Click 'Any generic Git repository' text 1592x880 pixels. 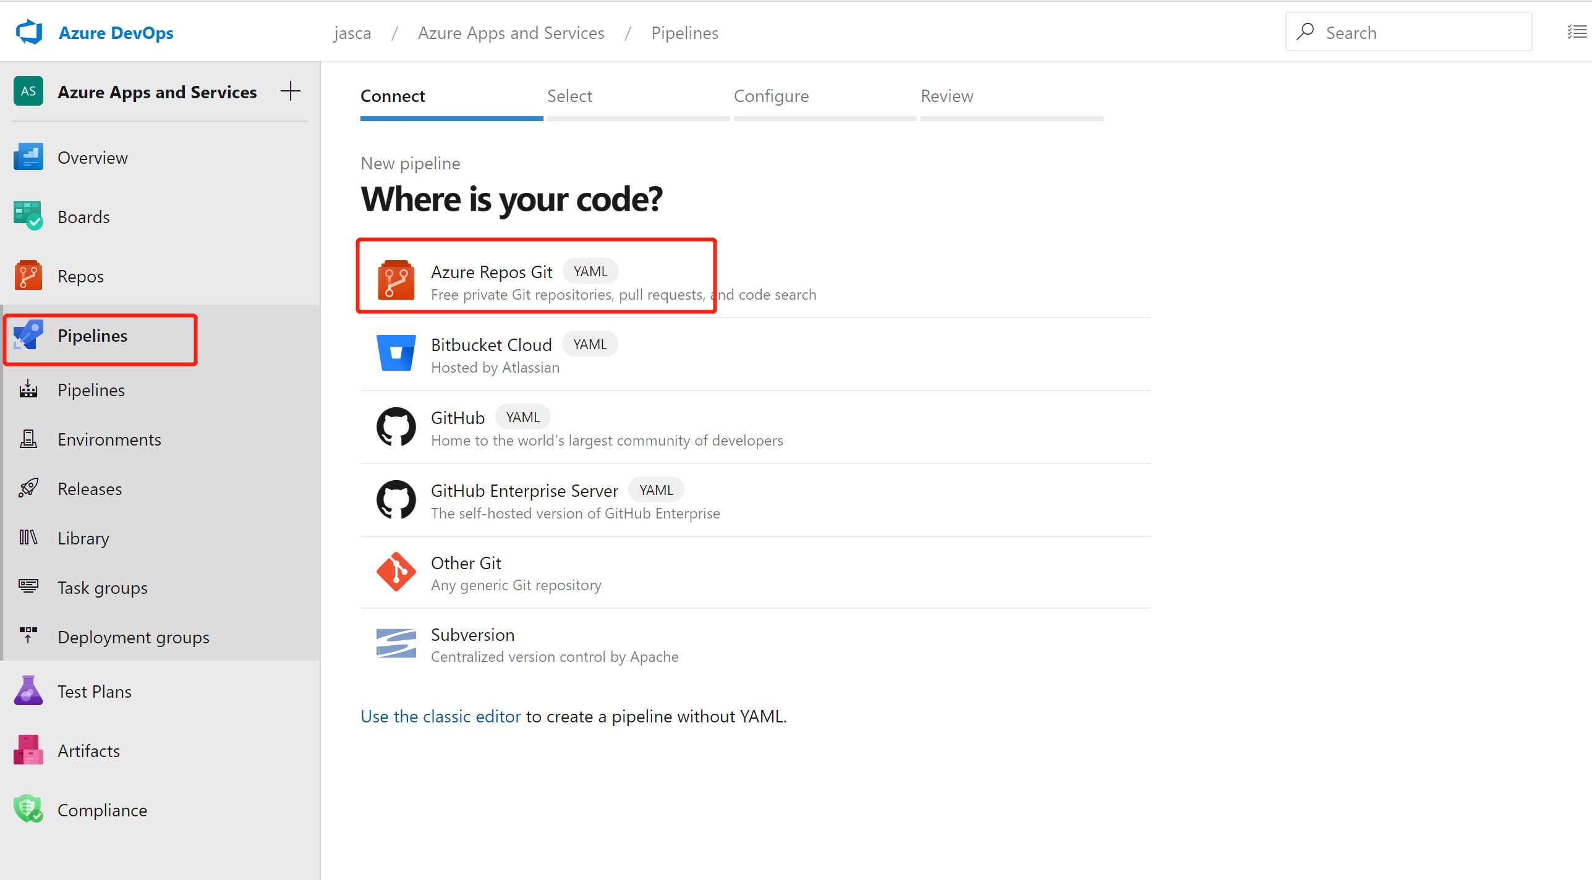516,585
